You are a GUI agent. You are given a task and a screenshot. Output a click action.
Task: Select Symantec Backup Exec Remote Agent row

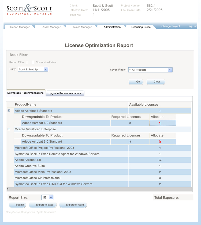pyautogui.click(x=103, y=154)
